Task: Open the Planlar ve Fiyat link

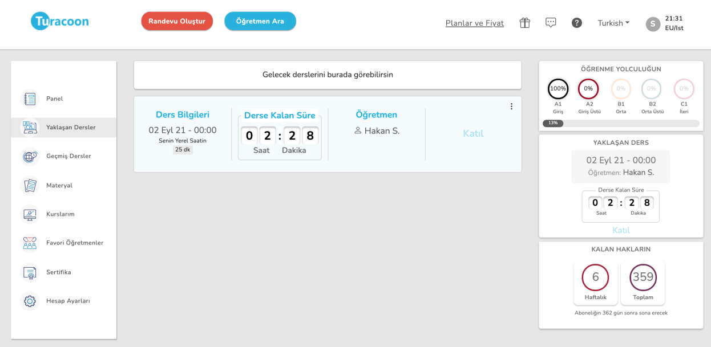Action: coord(474,23)
